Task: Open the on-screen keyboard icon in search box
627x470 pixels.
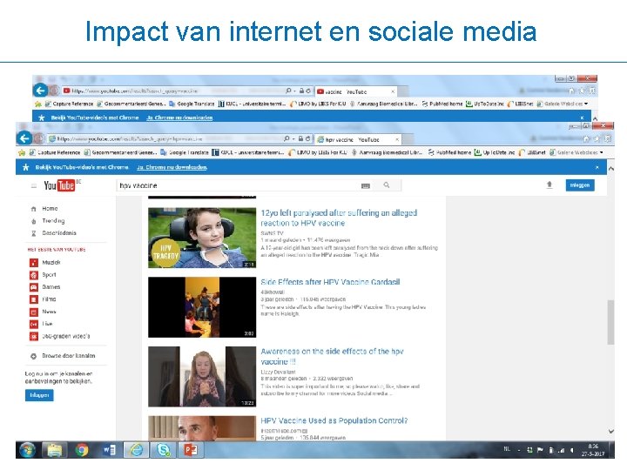Action: click(366, 186)
